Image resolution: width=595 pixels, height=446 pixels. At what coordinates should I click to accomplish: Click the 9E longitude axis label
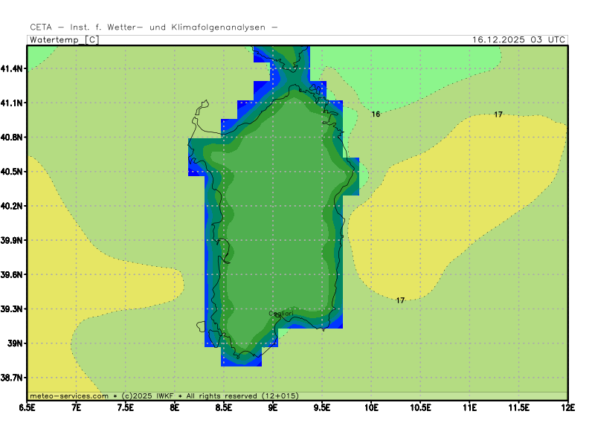[x=273, y=407]
